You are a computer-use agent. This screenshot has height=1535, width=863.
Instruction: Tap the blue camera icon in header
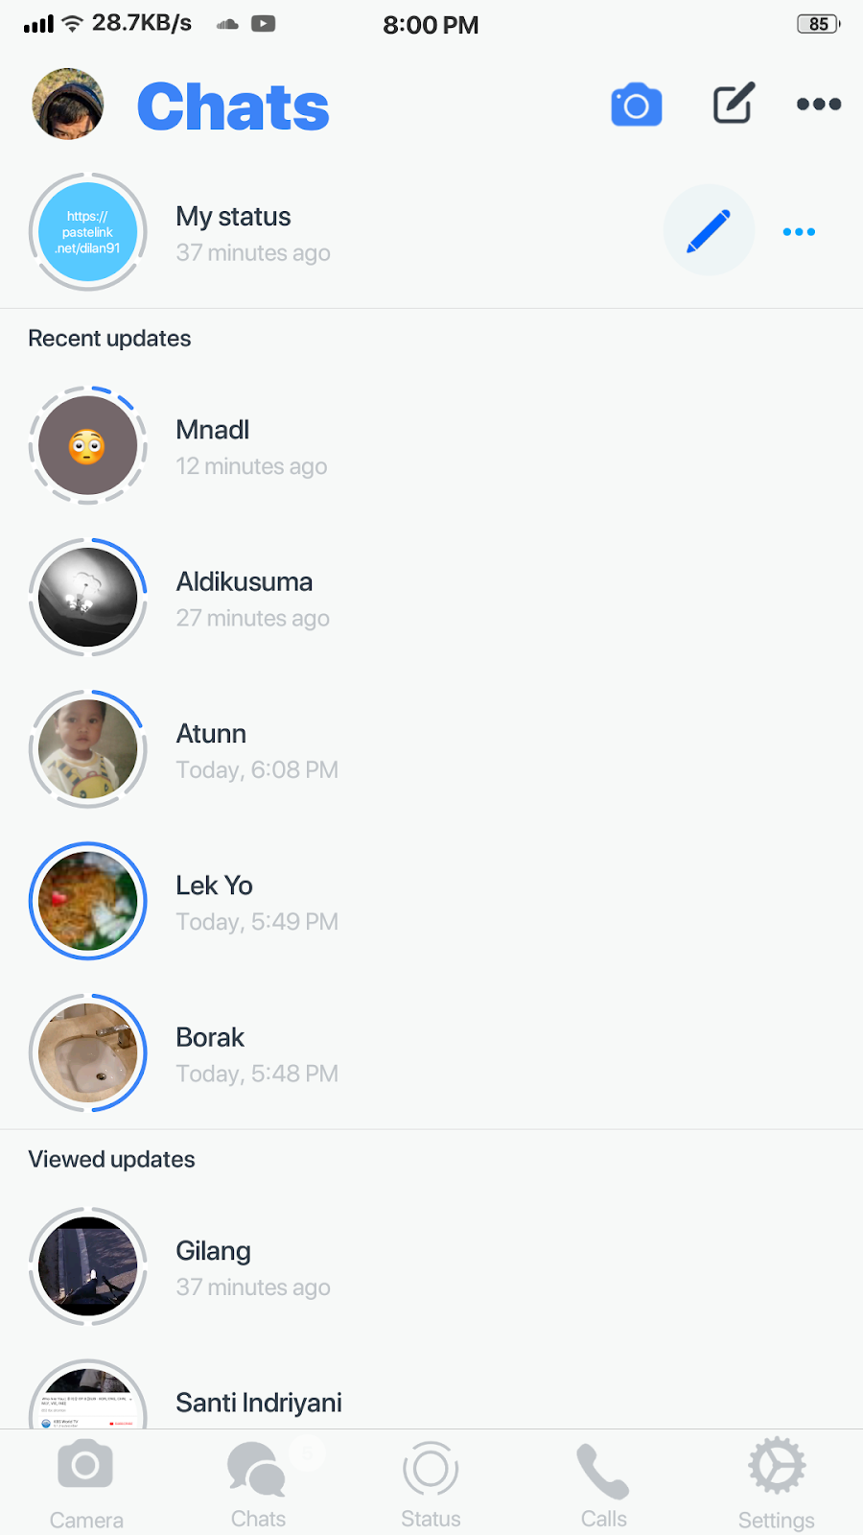637,105
